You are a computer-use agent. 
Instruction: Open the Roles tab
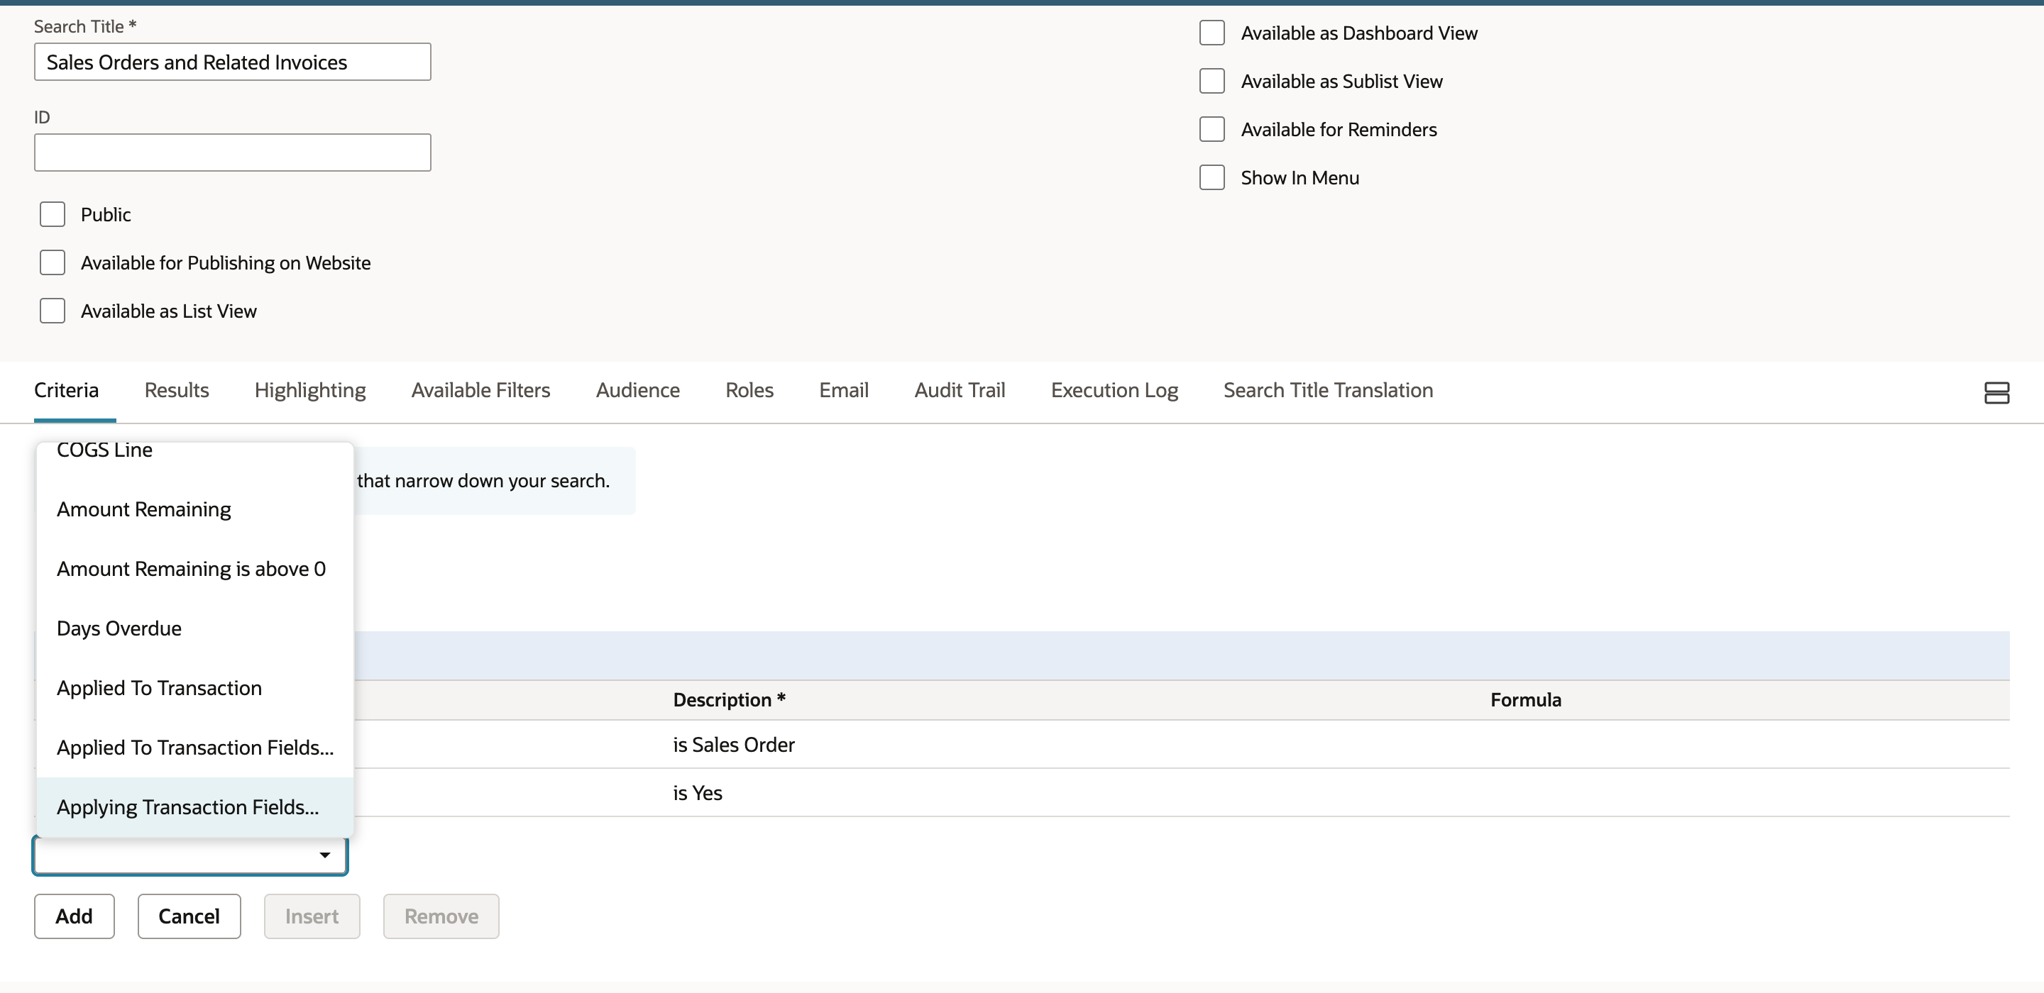coord(749,390)
